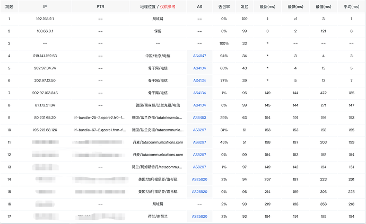Click the location 荷兰/阿姆斯特丹/tatacommu...
The height and width of the screenshot is (224, 366).
pyautogui.click(x=157, y=167)
